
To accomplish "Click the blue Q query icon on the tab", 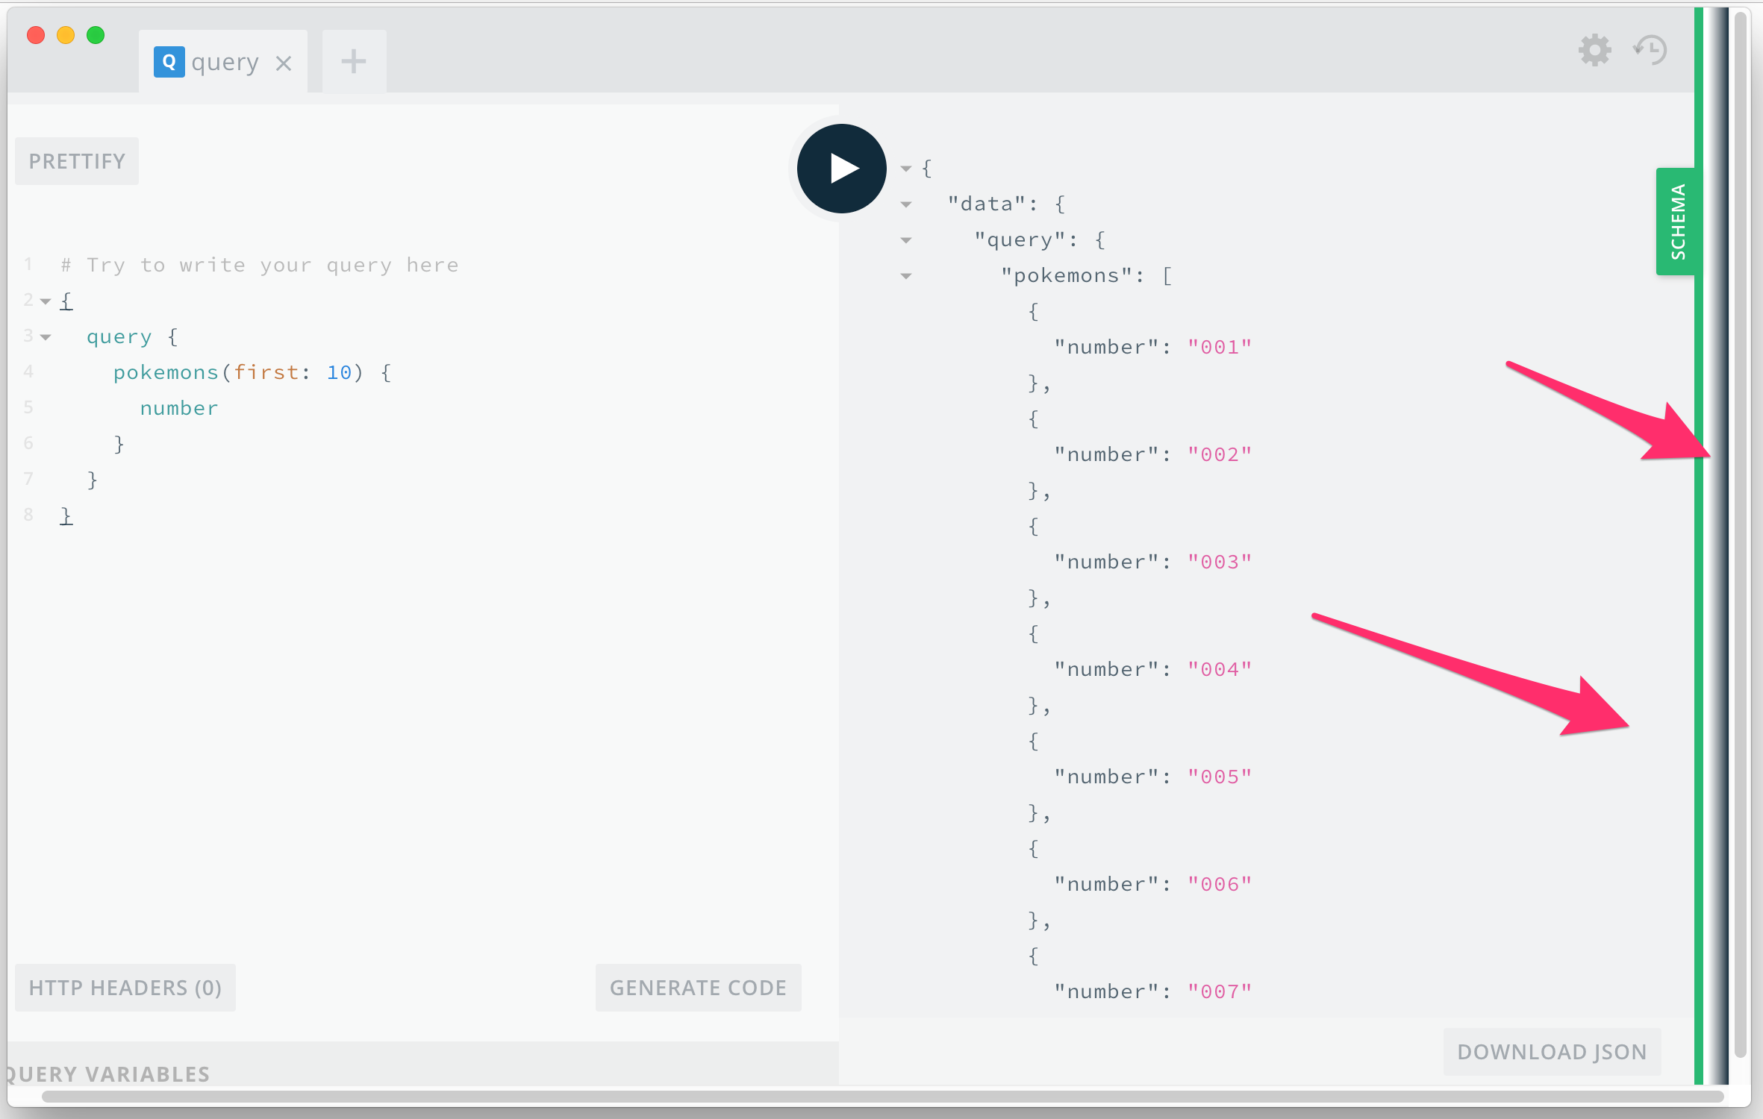I will [x=169, y=61].
